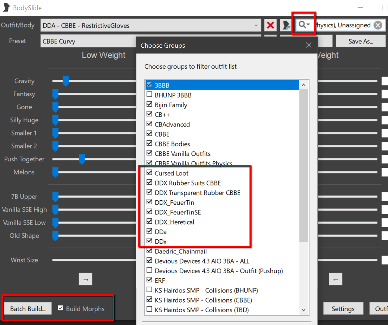This screenshot has height=325, width=388.
Task: Uncheck the Bijin Family group
Action: click(x=149, y=104)
